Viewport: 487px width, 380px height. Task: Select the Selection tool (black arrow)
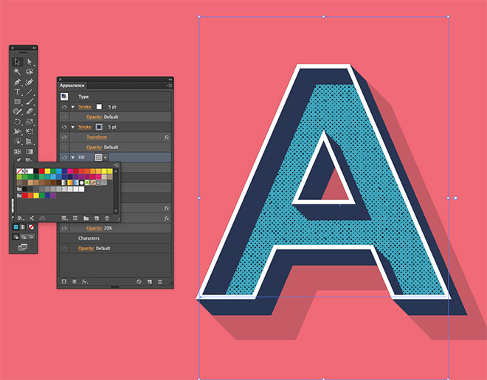18,62
